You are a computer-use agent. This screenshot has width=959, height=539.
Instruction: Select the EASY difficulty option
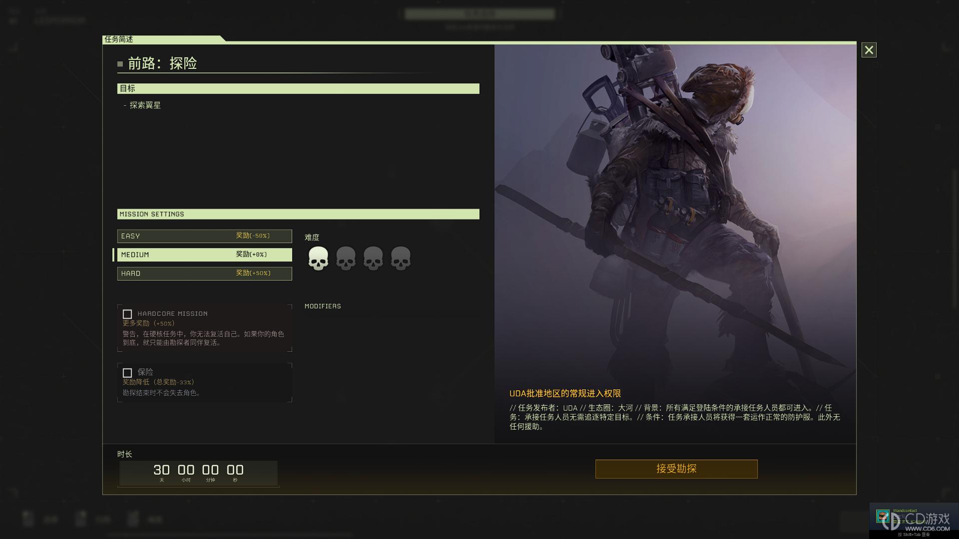[204, 236]
